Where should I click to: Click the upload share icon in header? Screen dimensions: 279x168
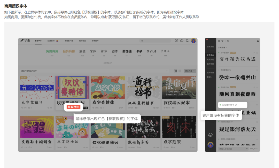pos(182,40)
